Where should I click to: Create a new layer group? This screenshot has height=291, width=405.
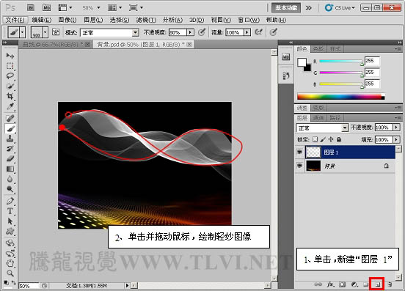click(x=365, y=284)
